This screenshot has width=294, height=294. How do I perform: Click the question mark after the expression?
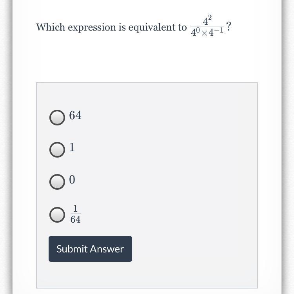coord(229,26)
